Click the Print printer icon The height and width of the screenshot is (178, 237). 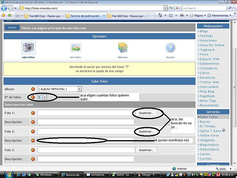tap(182, 15)
